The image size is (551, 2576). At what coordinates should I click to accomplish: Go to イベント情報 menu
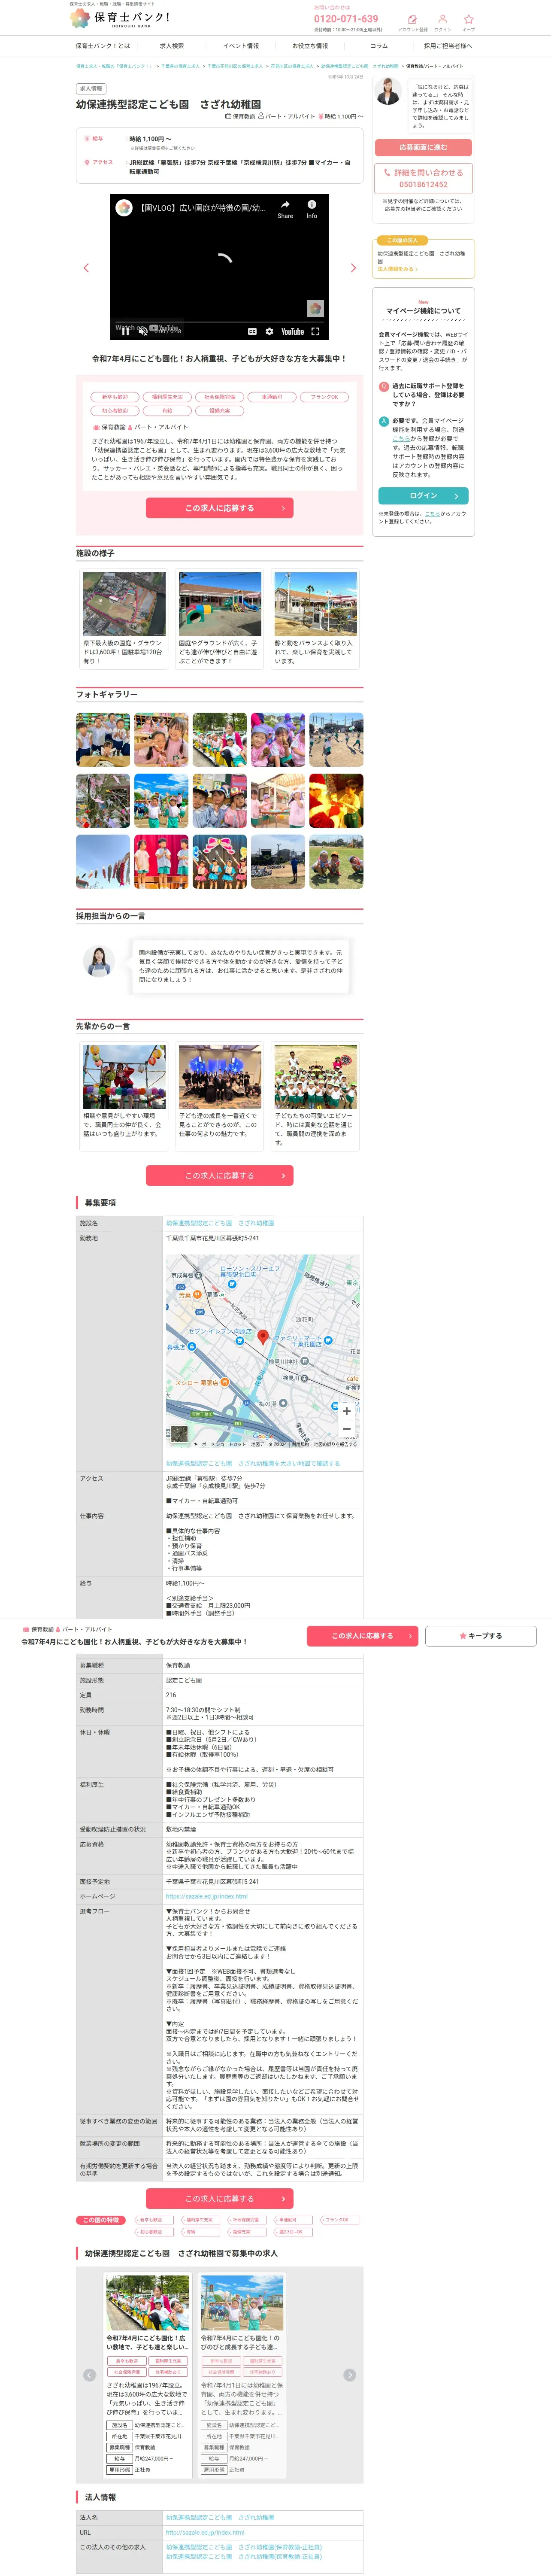coord(241,46)
